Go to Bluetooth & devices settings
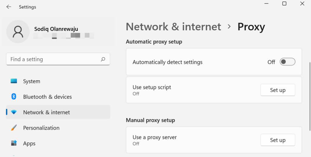The width and height of the screenshot is (311, 157). click(x=47, y=97)
